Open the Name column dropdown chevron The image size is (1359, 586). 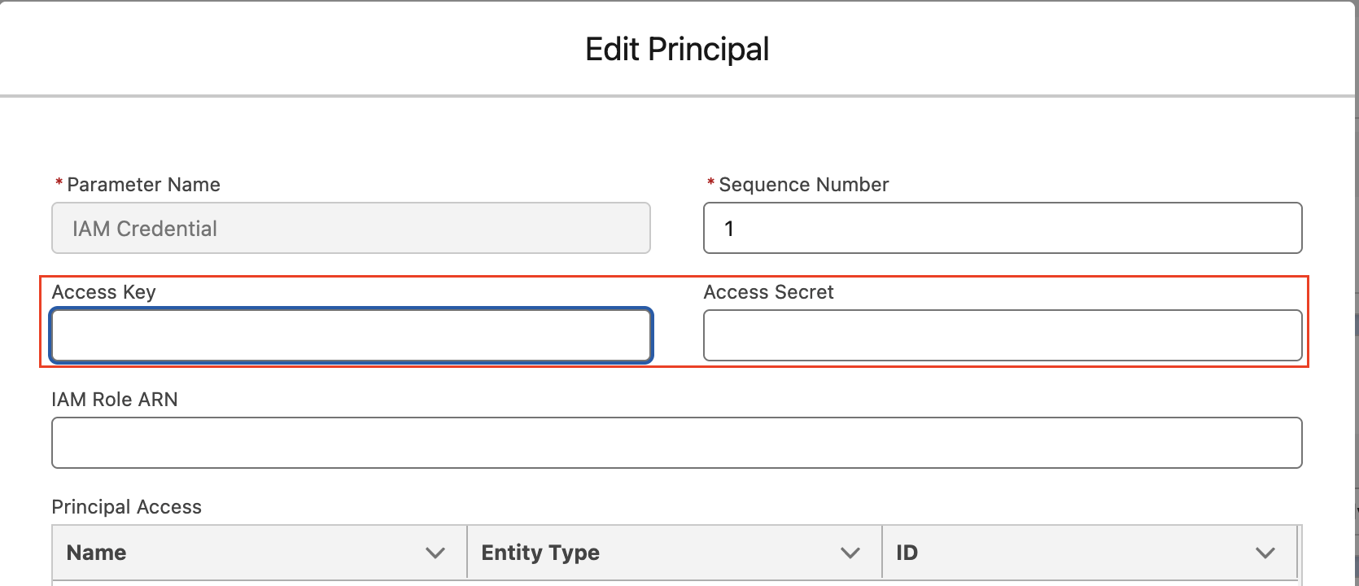click(435, 553)
